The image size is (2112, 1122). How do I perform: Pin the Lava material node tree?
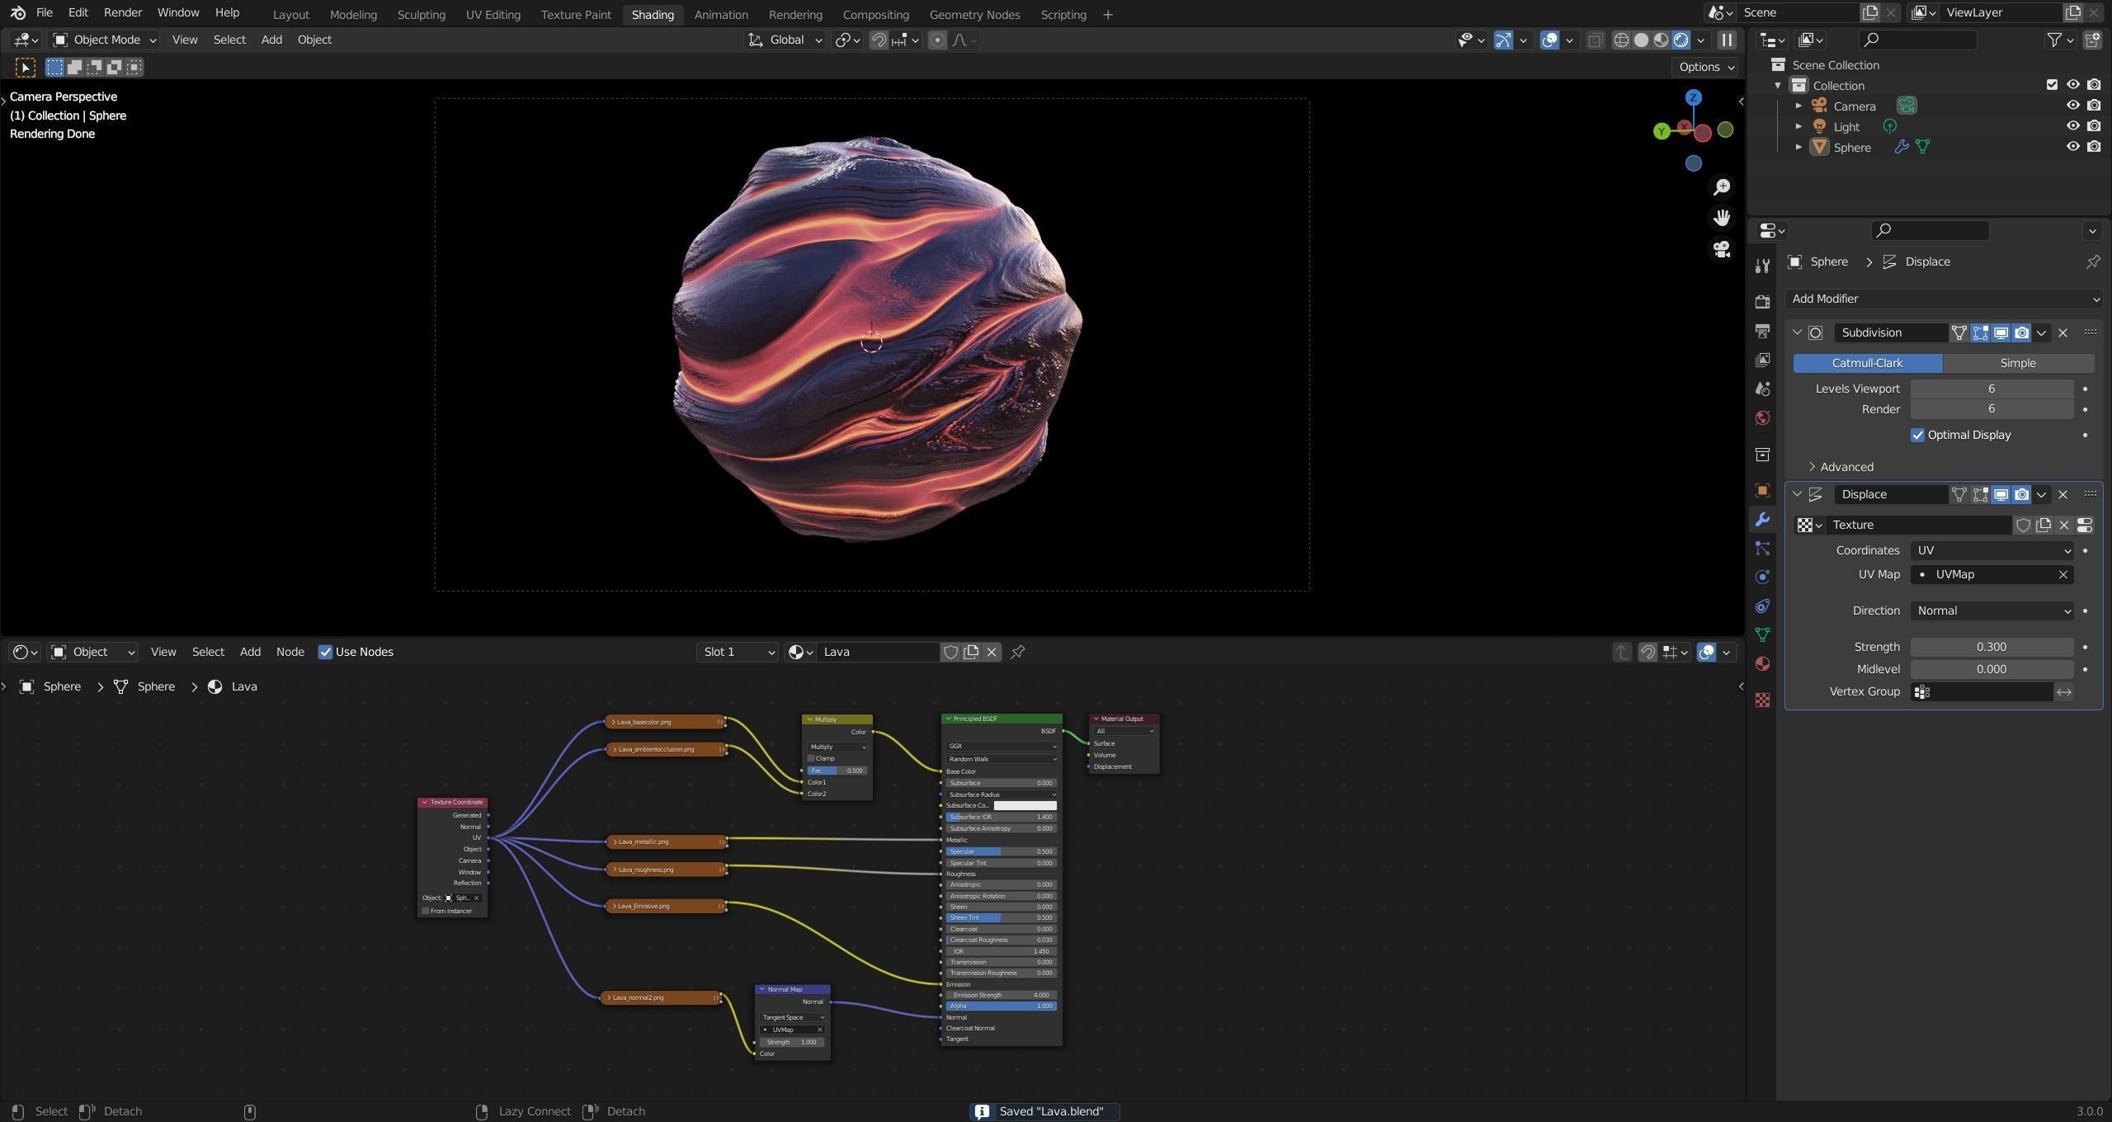(1018, 652)
